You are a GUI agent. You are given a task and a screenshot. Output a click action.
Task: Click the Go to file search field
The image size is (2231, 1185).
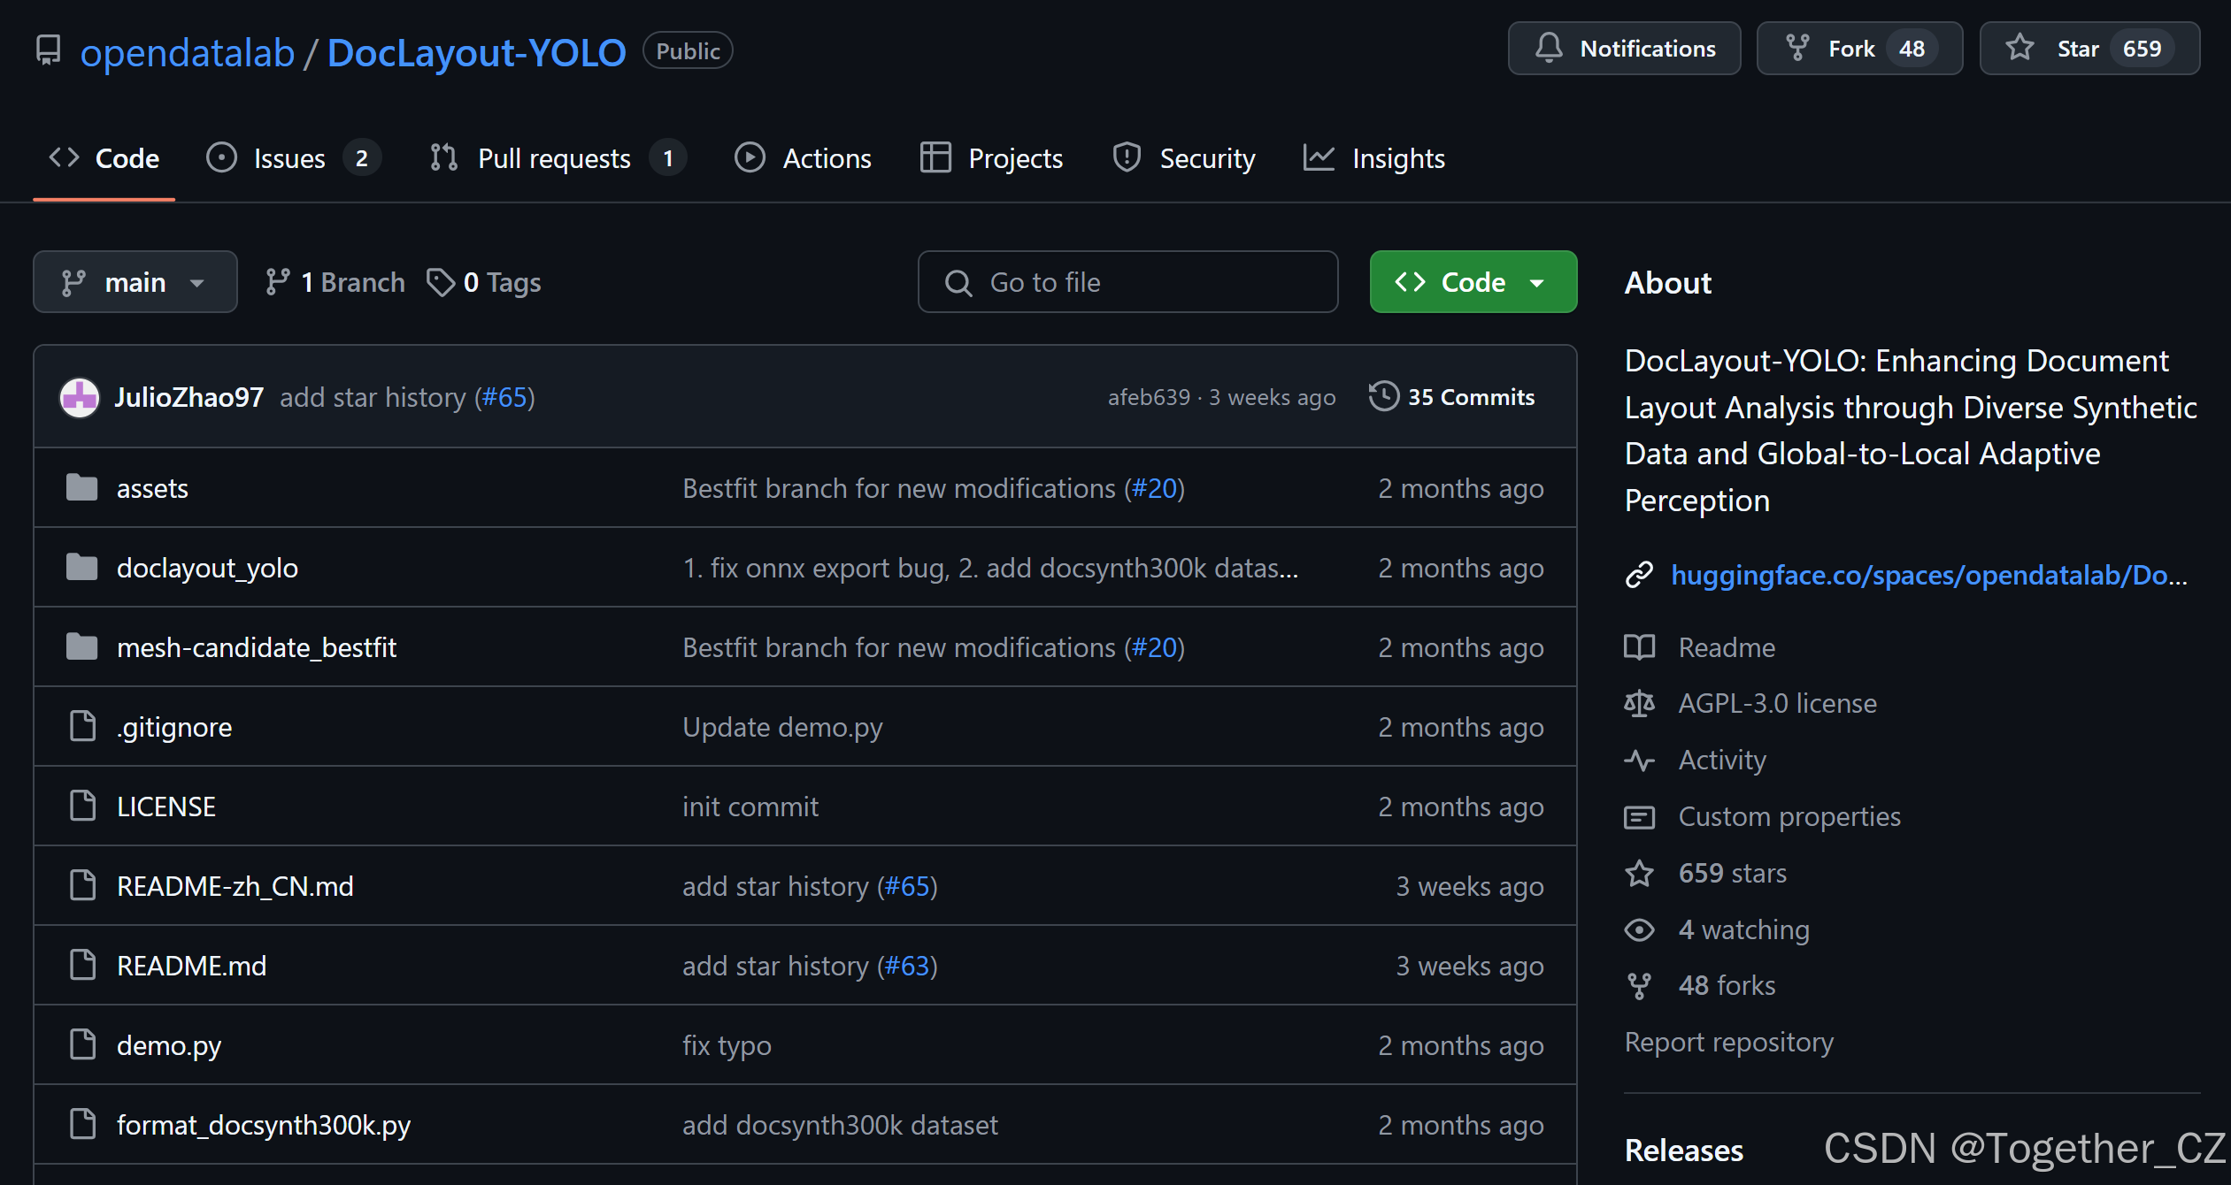pyautogui.click(x=1127, y=281)
